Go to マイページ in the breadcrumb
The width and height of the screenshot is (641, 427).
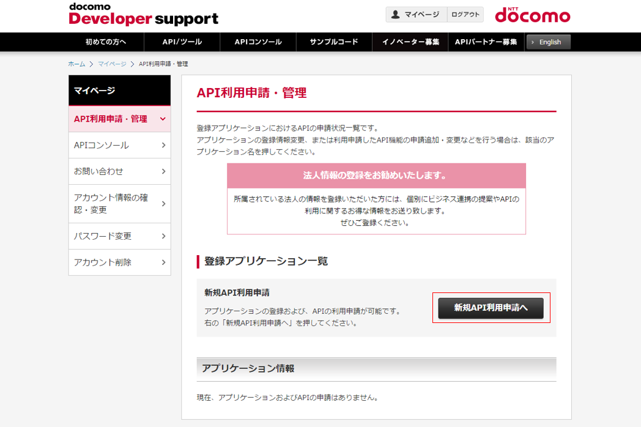112,64
